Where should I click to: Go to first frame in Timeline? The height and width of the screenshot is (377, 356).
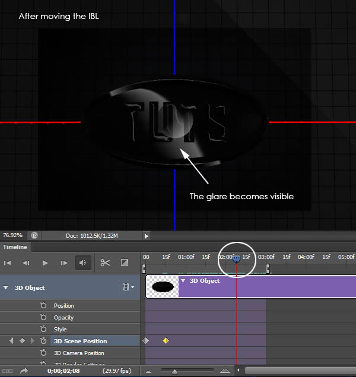[7, 263]
